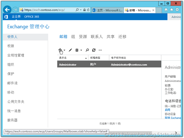184x138 pixels.
Task: Select the Administrator mailbox row
Action: tap(109, 65)
